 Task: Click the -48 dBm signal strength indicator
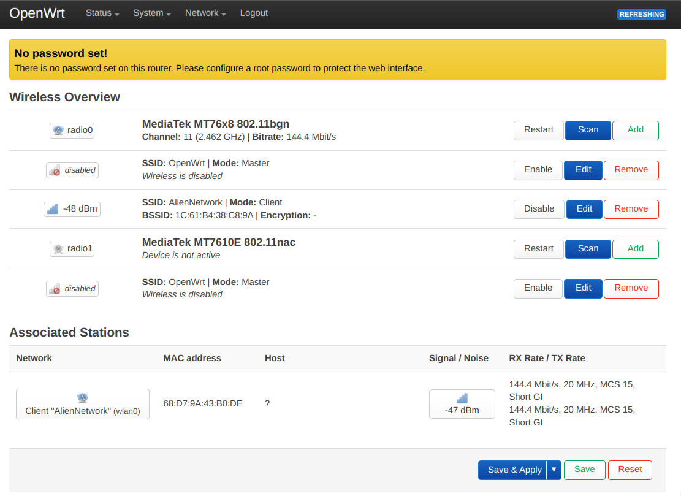coord(72,209)
